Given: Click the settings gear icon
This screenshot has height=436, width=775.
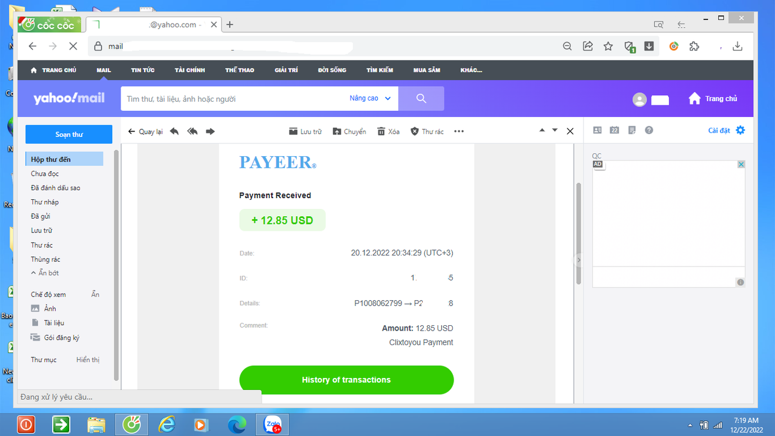Looking at the screenshot, I should point(740,130).
